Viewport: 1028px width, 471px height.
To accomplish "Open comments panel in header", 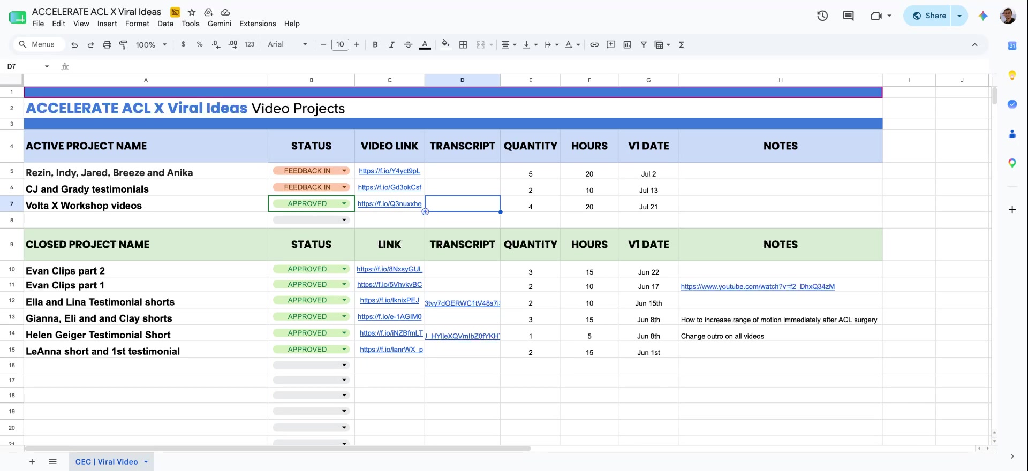I will (849, 16).
